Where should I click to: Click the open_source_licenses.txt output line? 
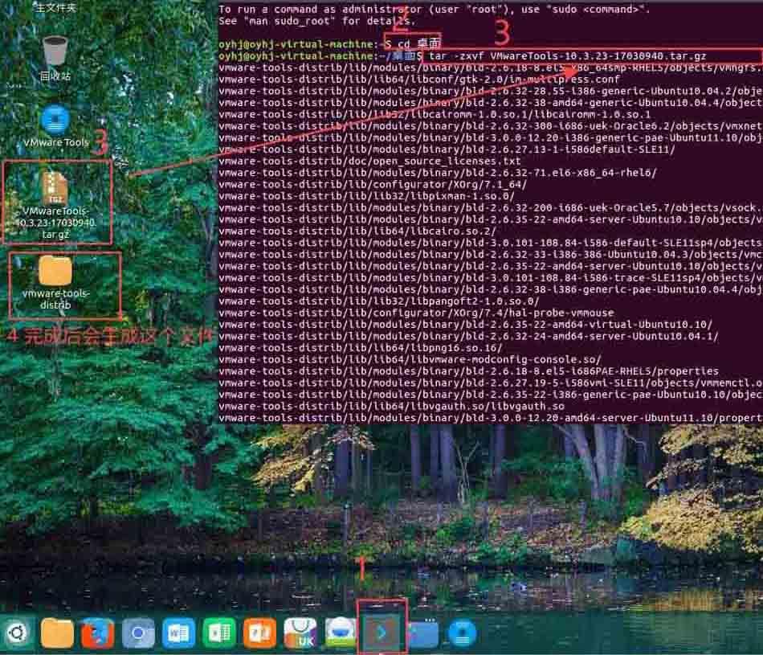click(x=369, y=162)
